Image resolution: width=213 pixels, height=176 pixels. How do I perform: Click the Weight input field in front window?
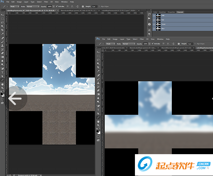coord(191,44)
